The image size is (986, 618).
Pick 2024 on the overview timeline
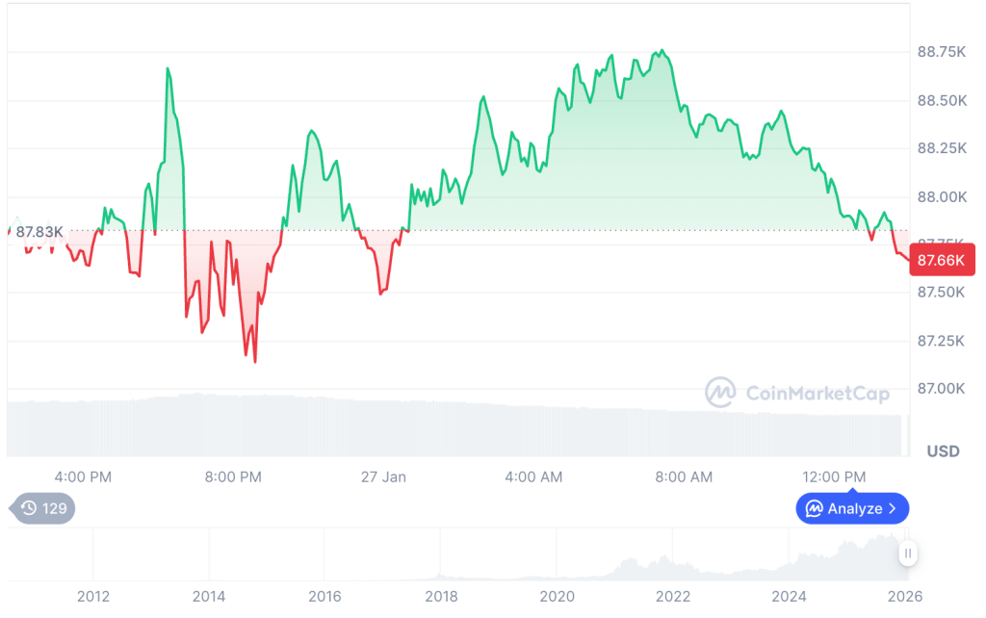coord(790,596)
